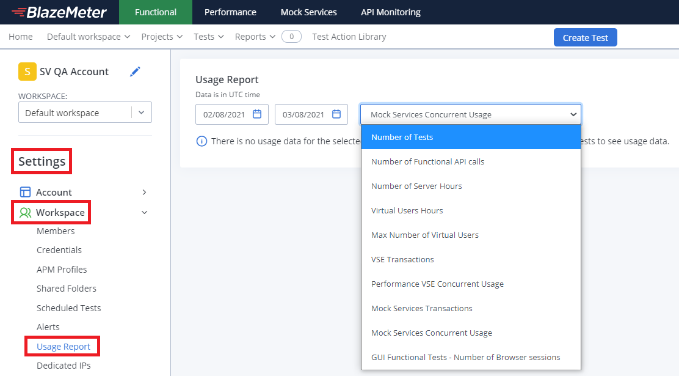Viewport: 679px width, 376px height.
Task: Click the end date field 03/08/2021
Action: 311,114
